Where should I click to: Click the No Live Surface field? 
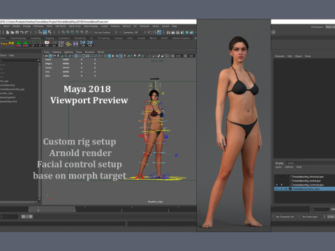point(103,32)
